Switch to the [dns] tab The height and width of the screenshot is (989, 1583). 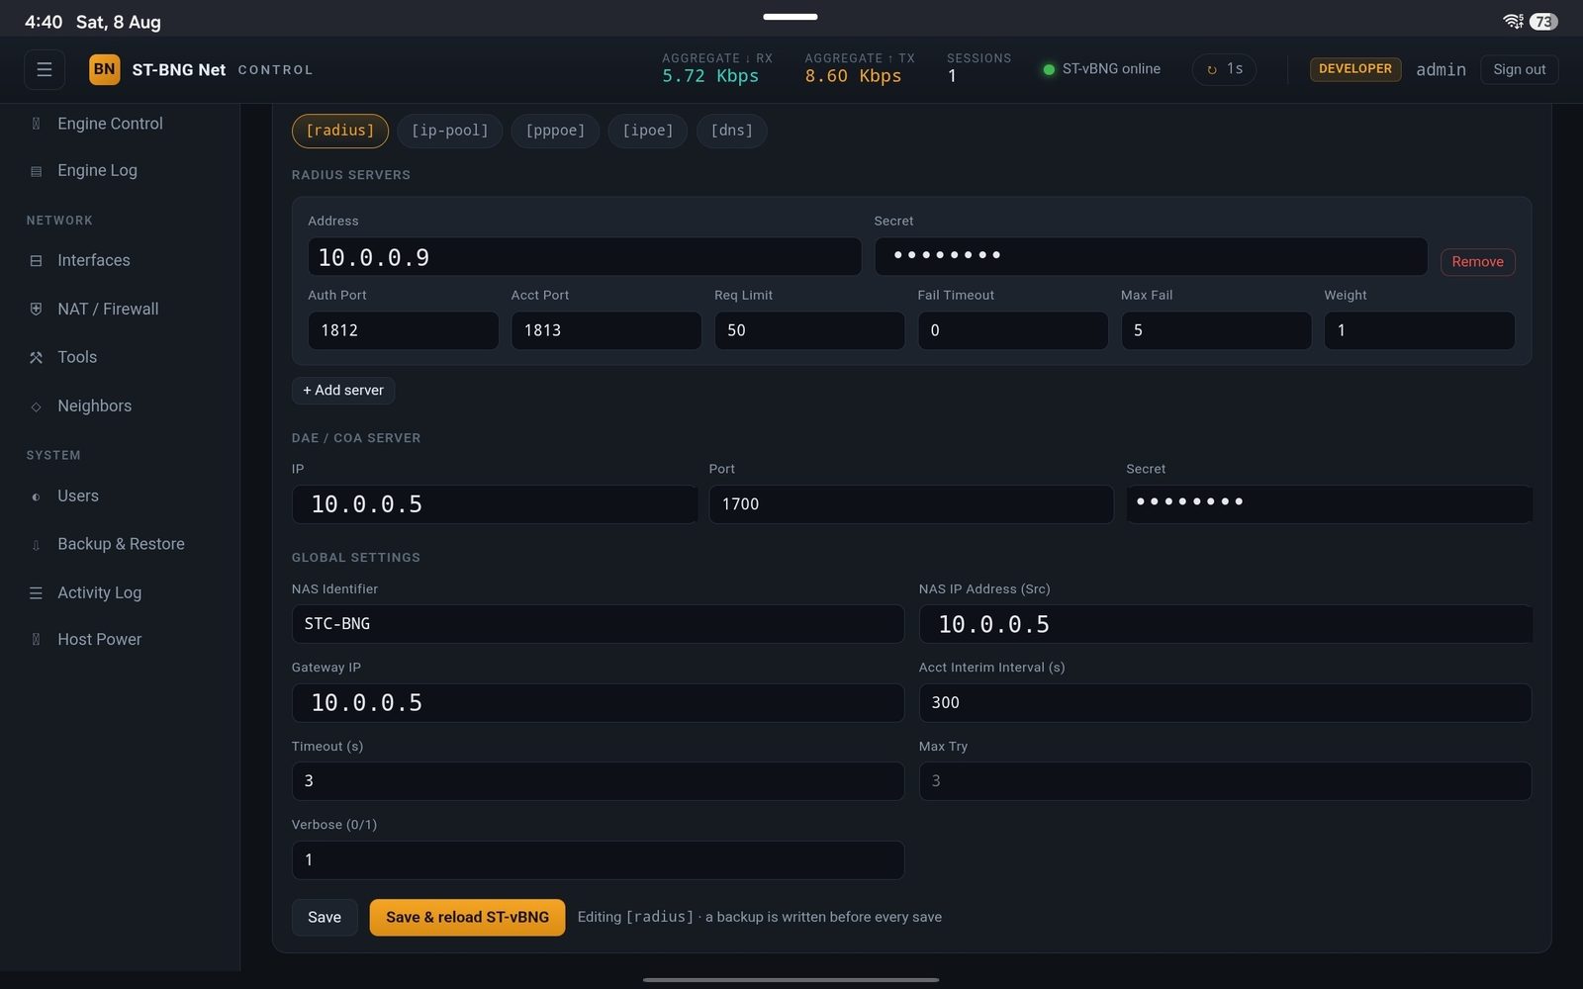731,131
